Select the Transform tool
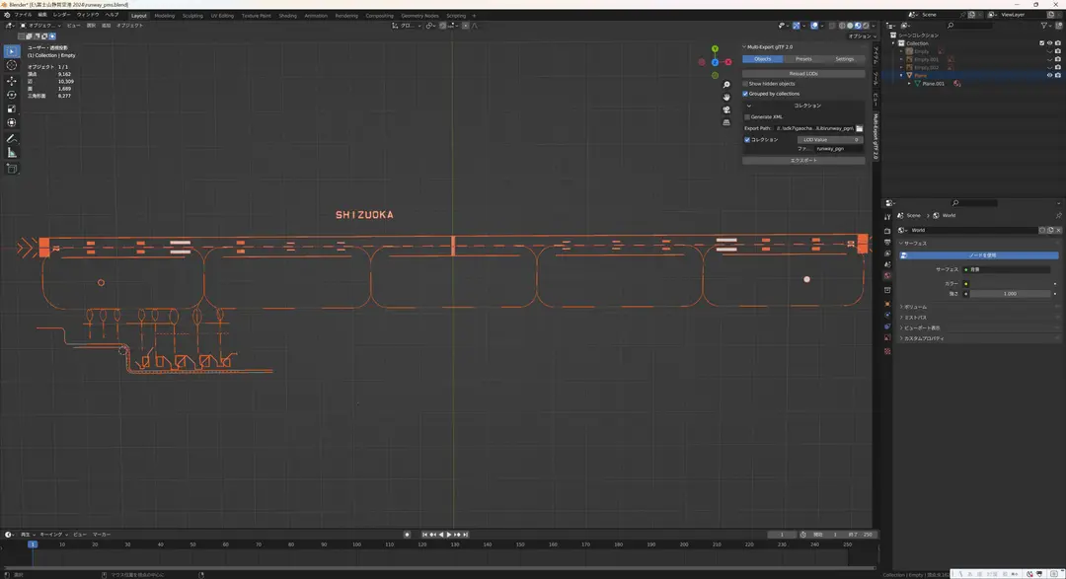1066x579 pixels. pos(12,123)
